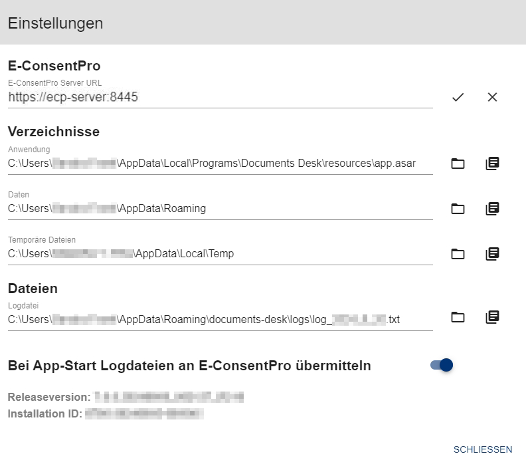This screenshot has height=464, width=526.
Task: Toggle Logdateien an E-ConsentPro übermitteln switch
Action: (x=442, y=365)
